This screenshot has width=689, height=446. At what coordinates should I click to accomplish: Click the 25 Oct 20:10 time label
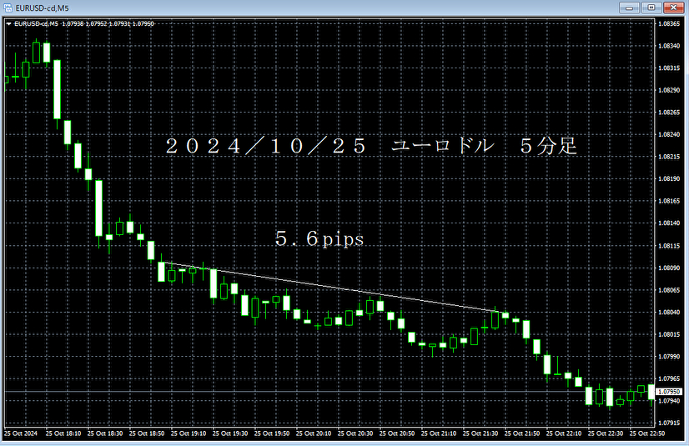(314, 433)
